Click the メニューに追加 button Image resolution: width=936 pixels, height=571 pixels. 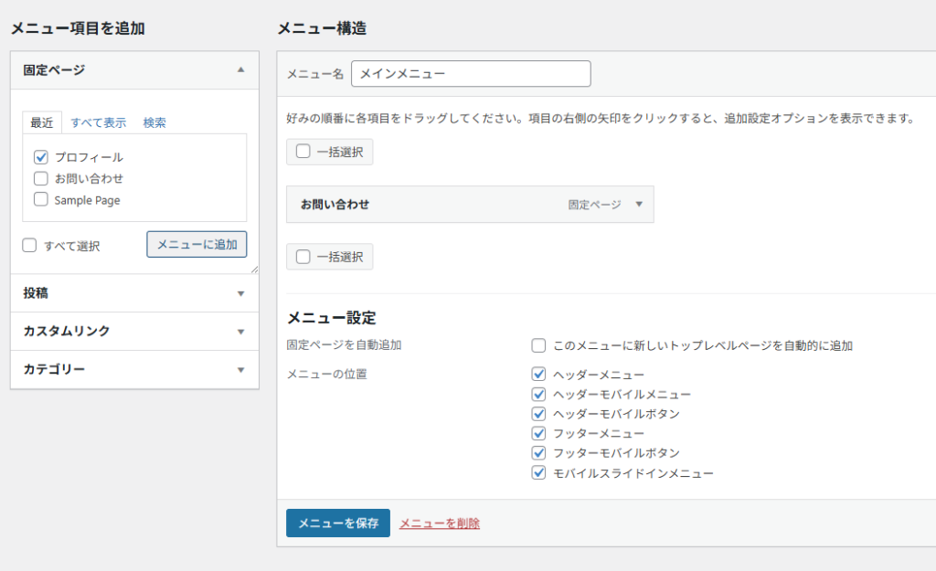tap(197, 244)
